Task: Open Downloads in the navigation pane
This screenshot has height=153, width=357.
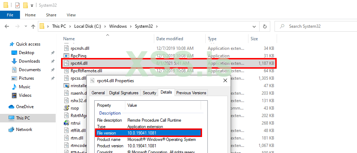Action: 29,61
